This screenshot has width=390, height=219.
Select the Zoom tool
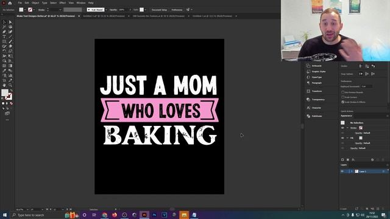click(10, 85)
